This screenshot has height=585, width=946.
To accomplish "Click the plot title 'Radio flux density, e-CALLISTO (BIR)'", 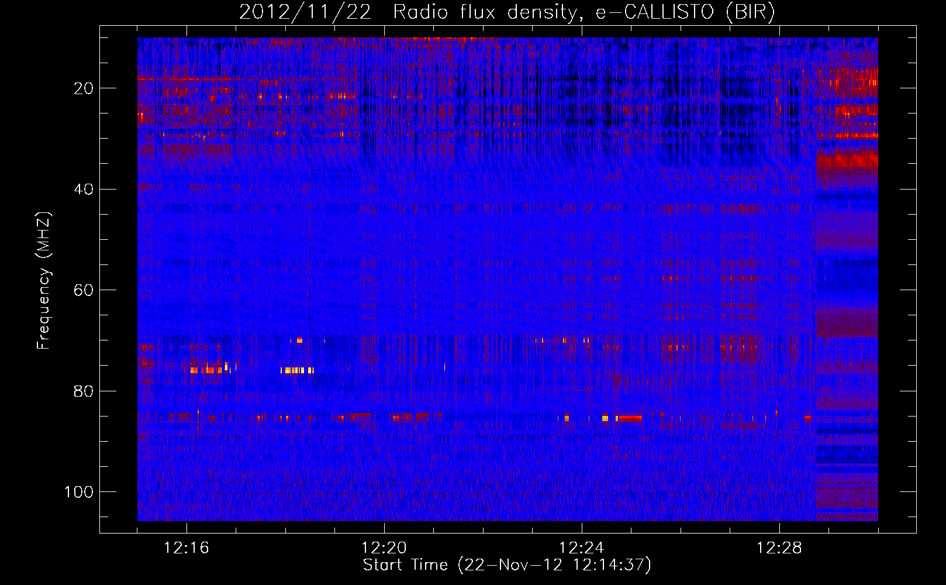I will 584,12.
